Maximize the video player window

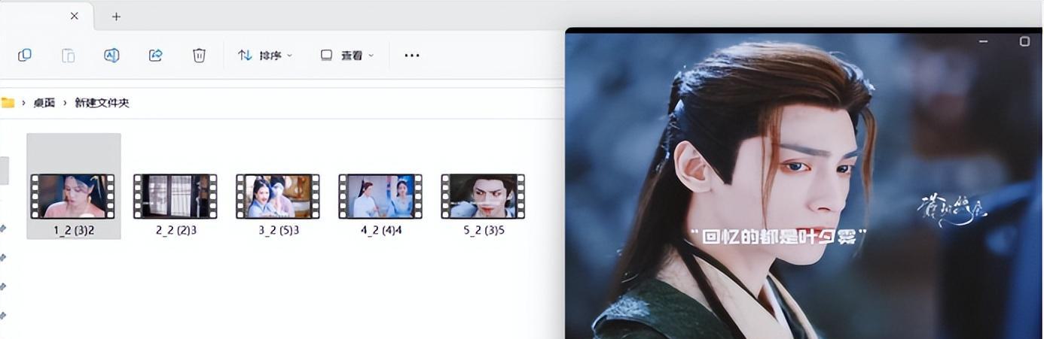click(x=1024, y=41)
